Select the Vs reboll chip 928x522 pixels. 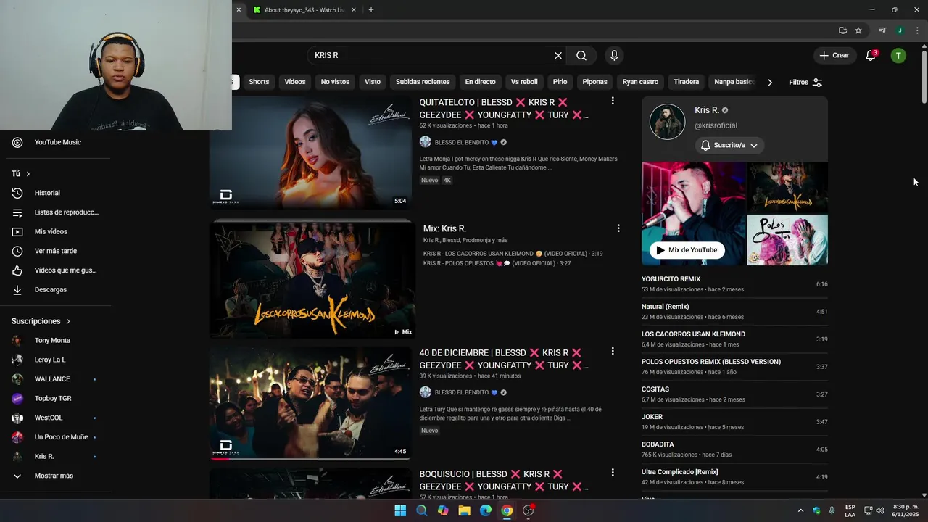524,82
